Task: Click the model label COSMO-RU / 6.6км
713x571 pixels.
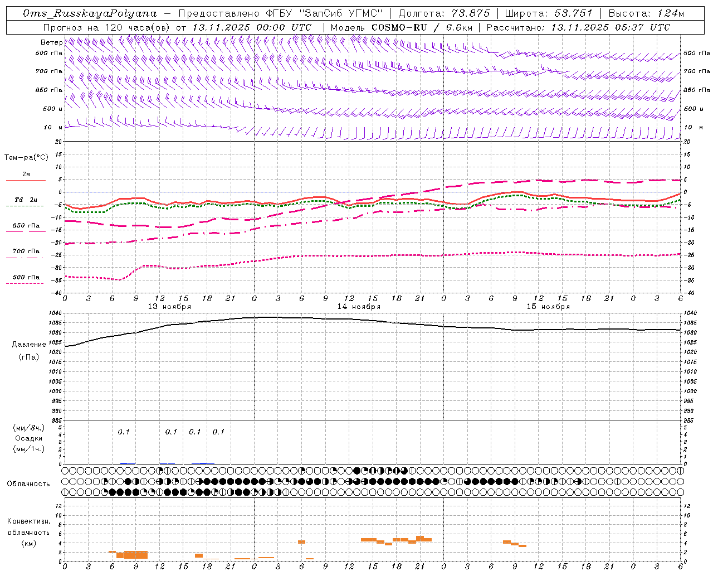Action: [x=422, y=27]
